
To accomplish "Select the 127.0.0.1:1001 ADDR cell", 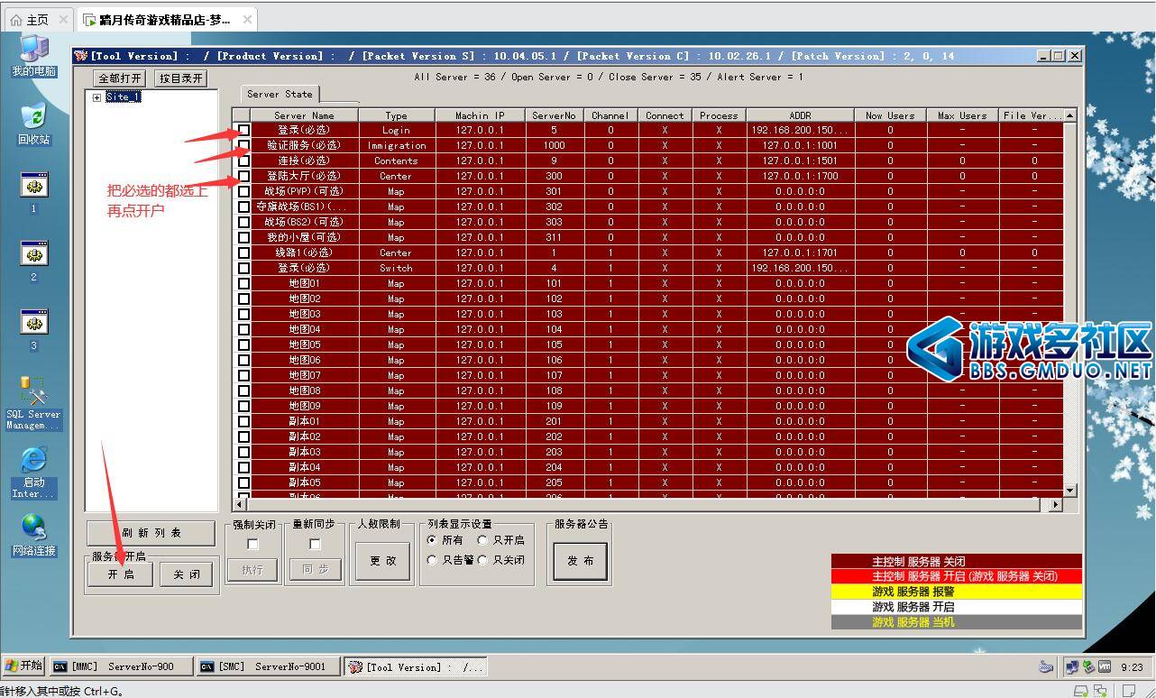I will click(x=800, y=145).
